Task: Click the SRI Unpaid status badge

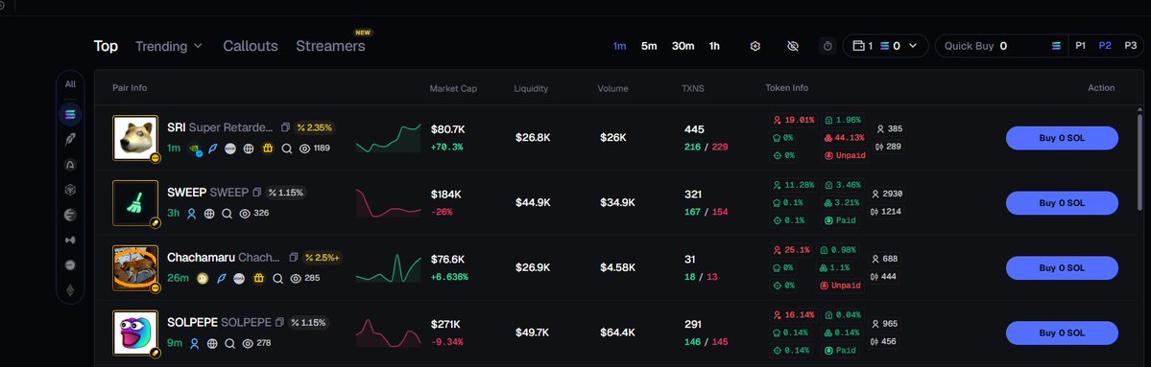Action: tap(846, 155)
